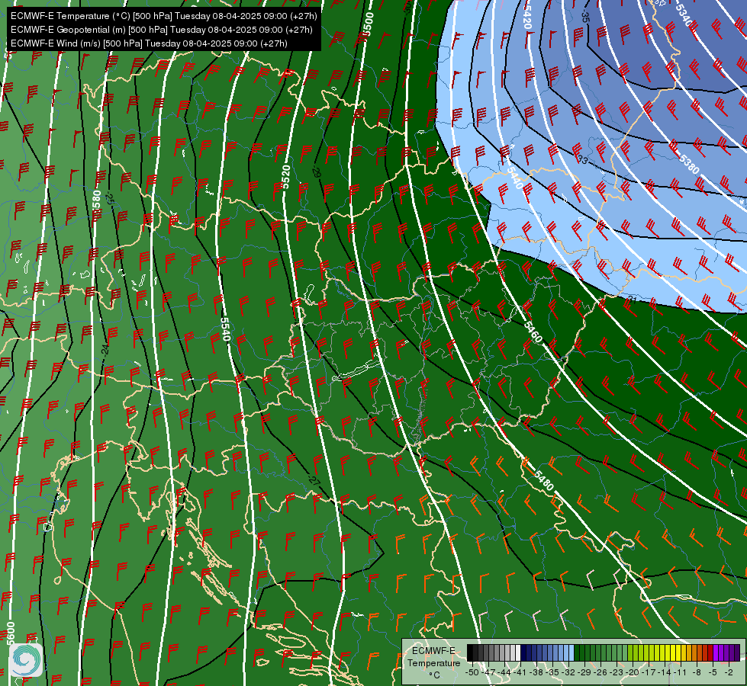Click the ECMWF-E Geopotential title line
747x686 pixels.
click(162, 30)
